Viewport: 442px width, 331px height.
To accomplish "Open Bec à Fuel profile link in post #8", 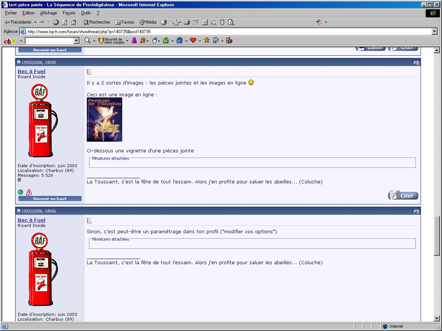I will point(31,71).
